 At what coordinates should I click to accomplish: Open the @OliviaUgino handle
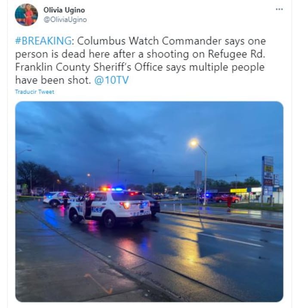pos(65,20)
